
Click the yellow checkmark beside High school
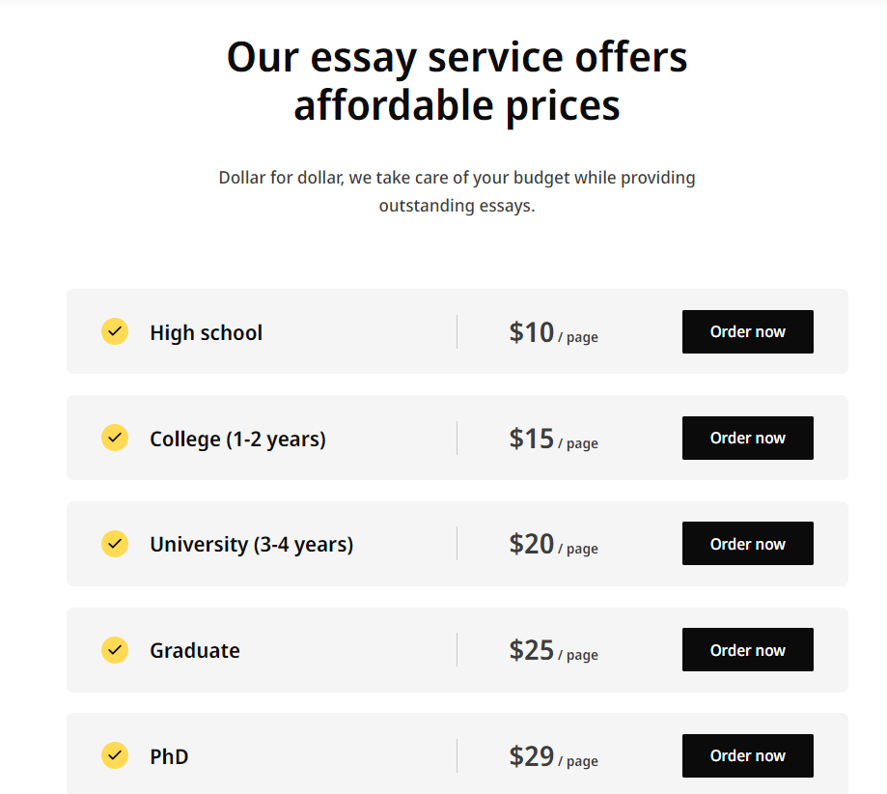[x=114, y=331]
